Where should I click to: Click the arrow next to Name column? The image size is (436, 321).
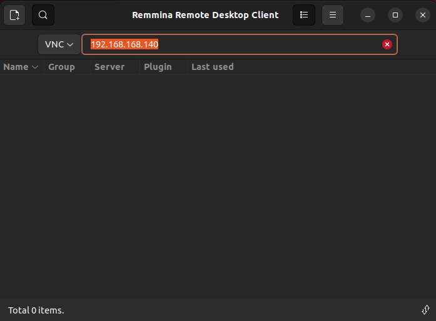click(x=35, y=67)
